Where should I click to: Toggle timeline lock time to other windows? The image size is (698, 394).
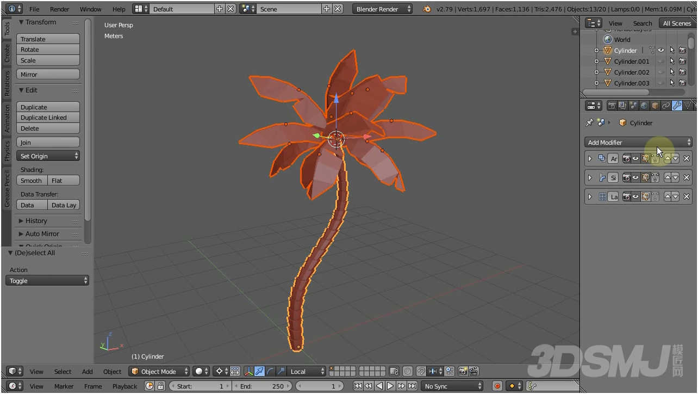(160, 386)
